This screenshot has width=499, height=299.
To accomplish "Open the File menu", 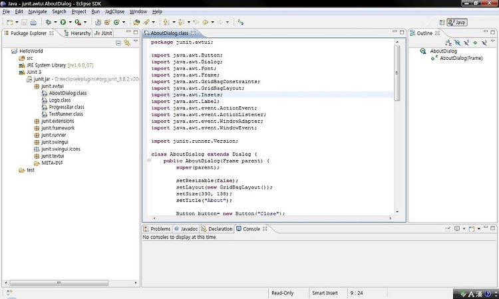I will [x=6, y=11].
